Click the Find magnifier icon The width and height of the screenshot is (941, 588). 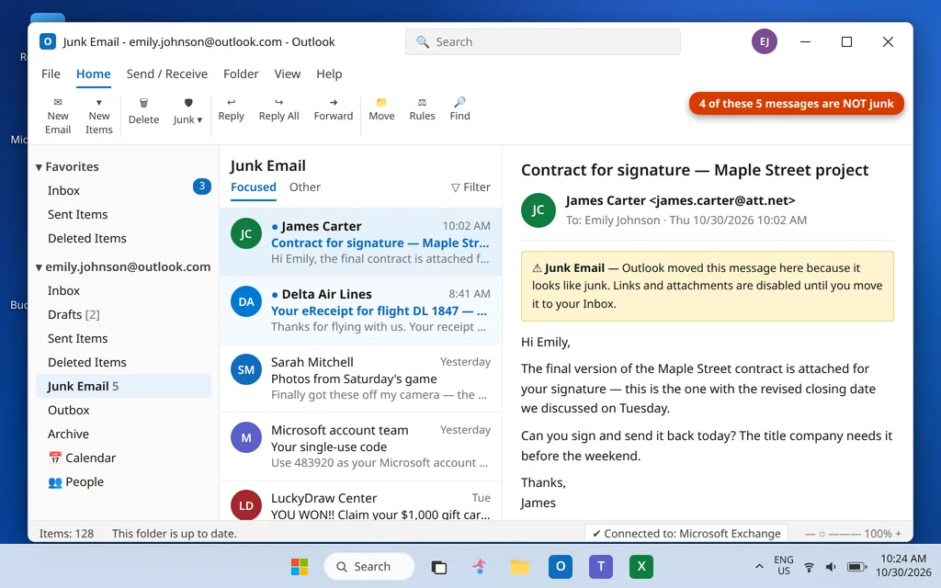point(459,102)
